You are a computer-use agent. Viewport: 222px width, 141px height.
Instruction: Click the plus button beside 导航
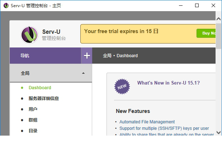click(x=87, y=56)
